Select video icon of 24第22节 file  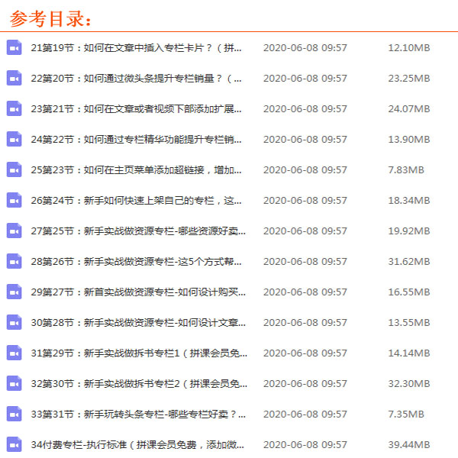14,139
